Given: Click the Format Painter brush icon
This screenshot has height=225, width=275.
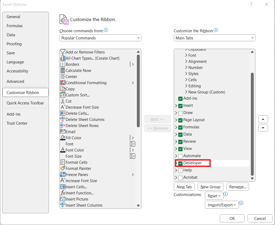Looking at the screenshot, I should pyautogui.click(x=63, y=168).
